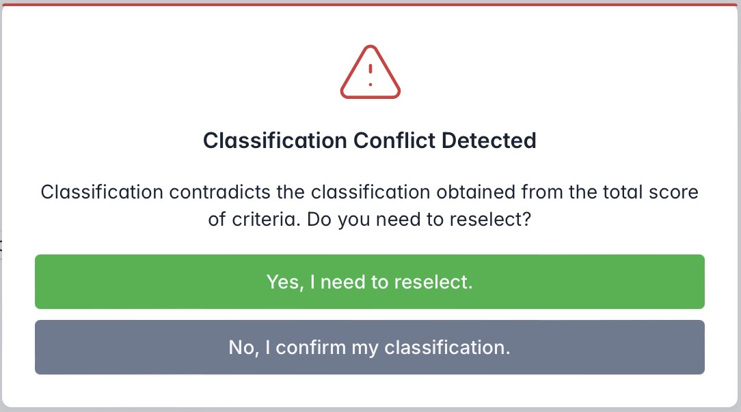Click the classification conflict message text
This screenshot has height=412, width=741.
tap(370, 206)
